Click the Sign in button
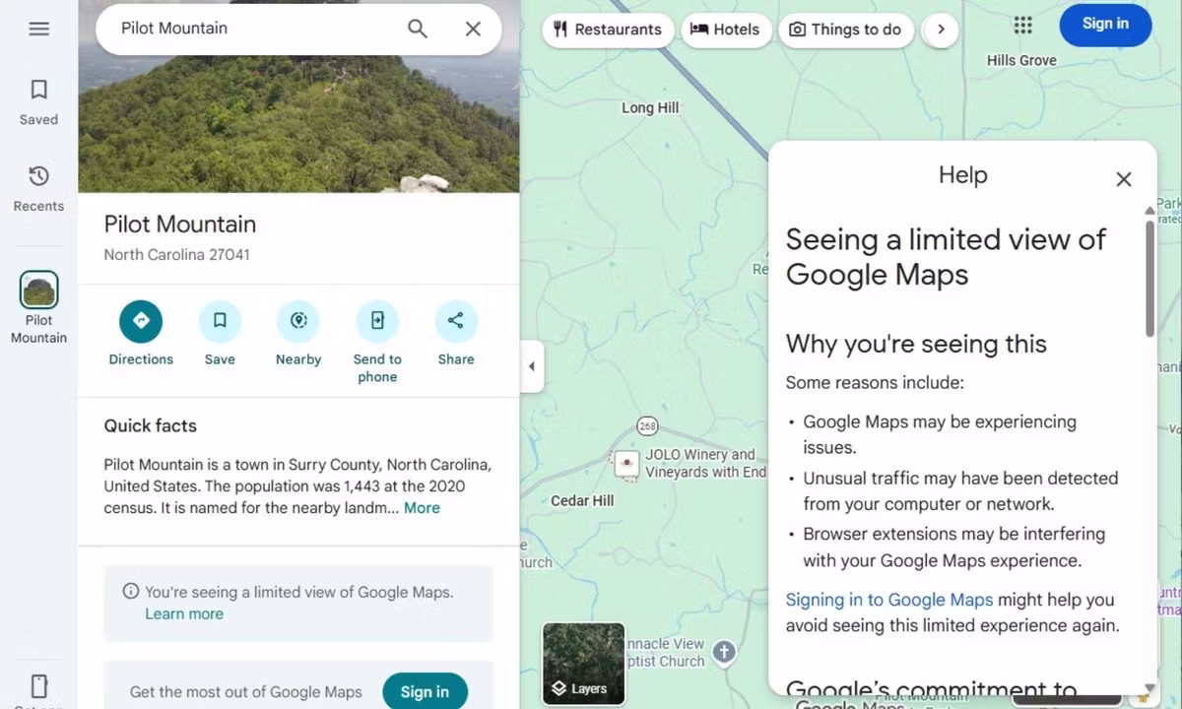This screenshot has width=1182, height=709. pos(1105,24)
